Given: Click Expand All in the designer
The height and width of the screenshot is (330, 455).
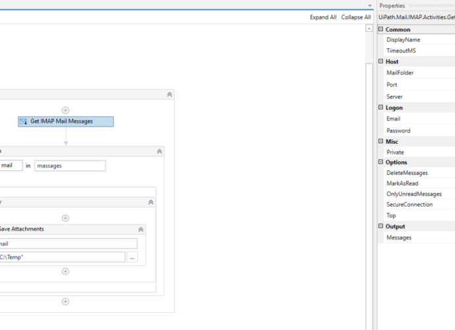Looking at the screenshot, I should 323,17.
